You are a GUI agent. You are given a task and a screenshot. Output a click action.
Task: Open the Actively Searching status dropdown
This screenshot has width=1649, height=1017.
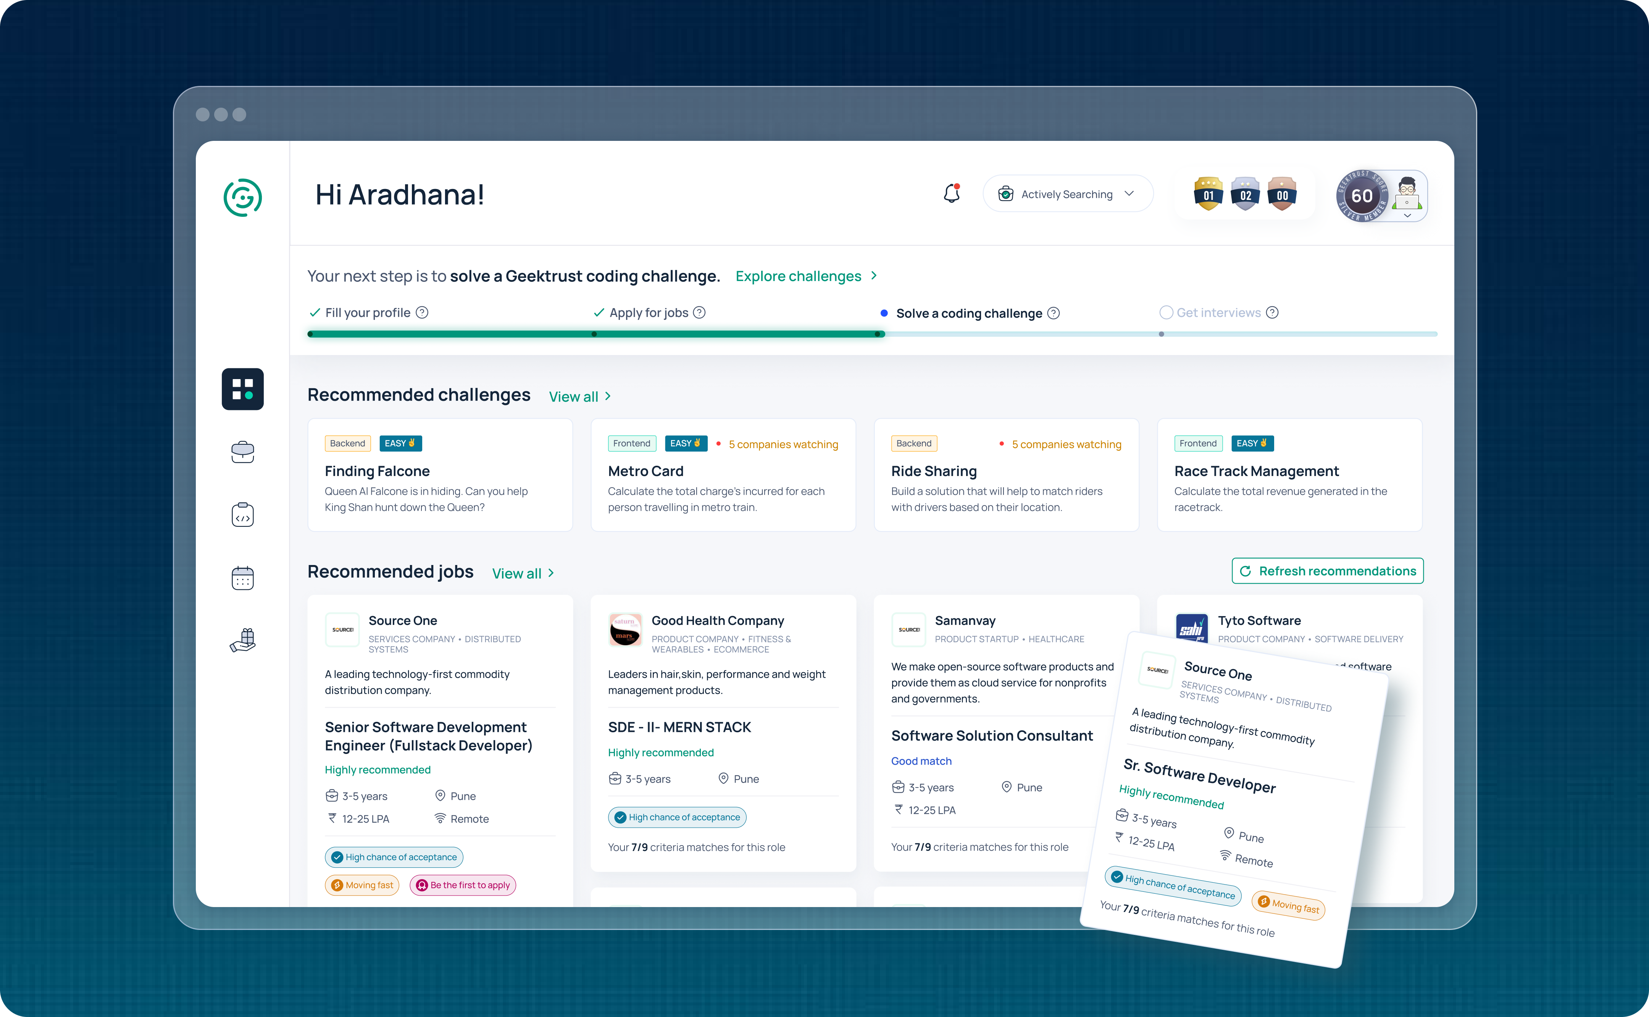pyautogui.click(x=1067, y=194)
